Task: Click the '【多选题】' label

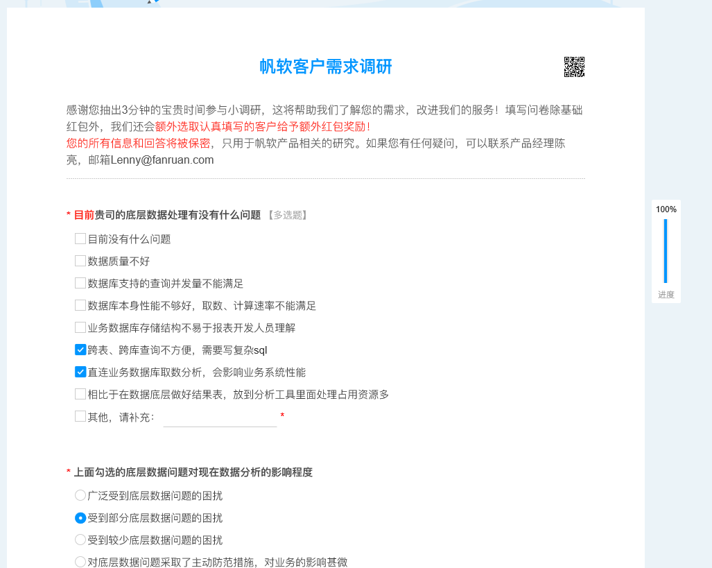Action: pyautogui.click(x=288, y=215)
